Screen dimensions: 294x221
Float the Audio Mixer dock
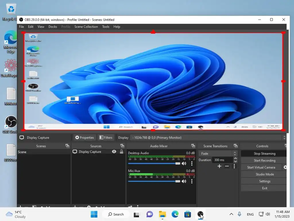click(193, 146)
